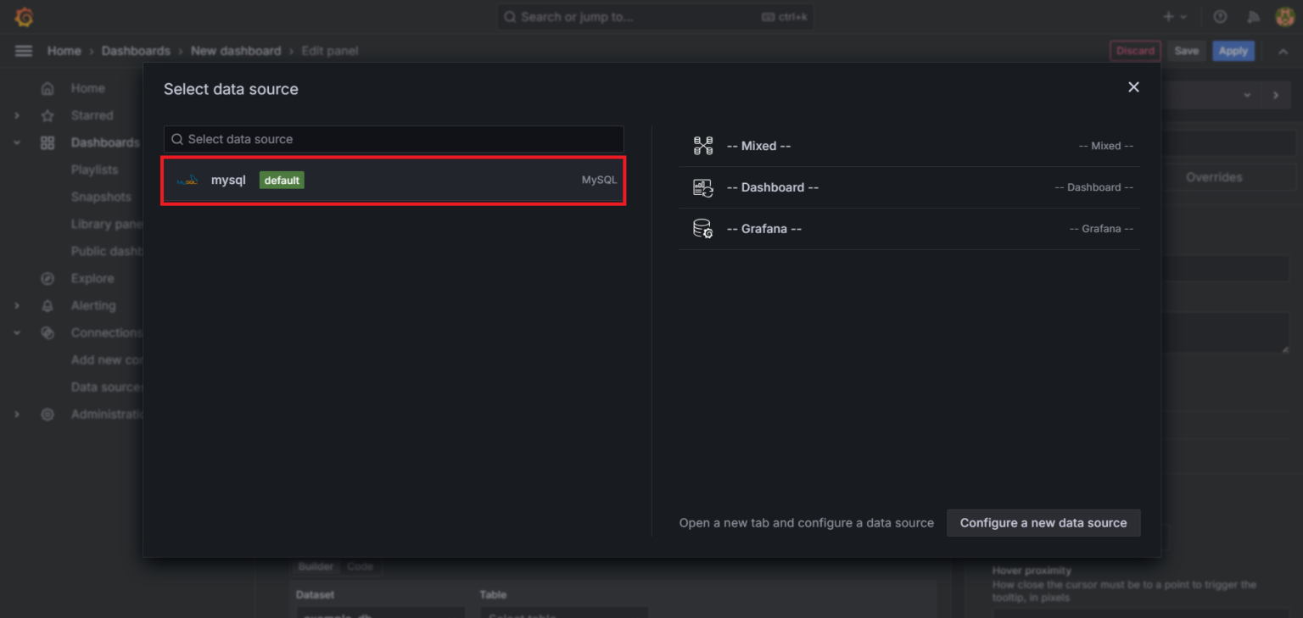1303x618 pixels.
Task: Switch to the Code tab in query editor
Action: point(361,566)
